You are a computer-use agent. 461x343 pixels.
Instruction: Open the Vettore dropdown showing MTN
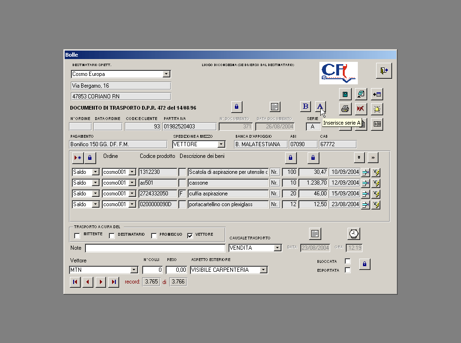click(x=134, y=270)
